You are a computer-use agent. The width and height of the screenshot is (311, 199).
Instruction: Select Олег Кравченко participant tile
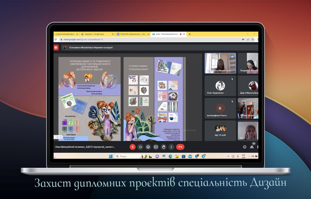pyautogui.click(x=220, y=86)
